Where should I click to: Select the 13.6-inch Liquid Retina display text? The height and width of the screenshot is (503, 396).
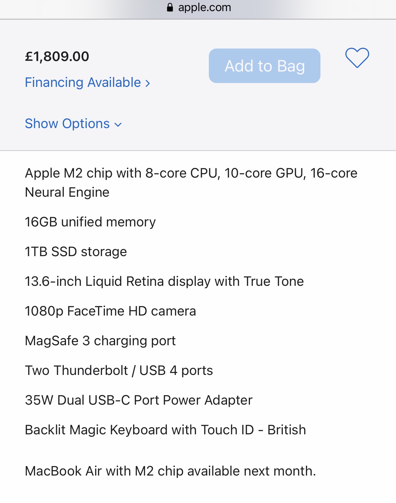(164, 281)
